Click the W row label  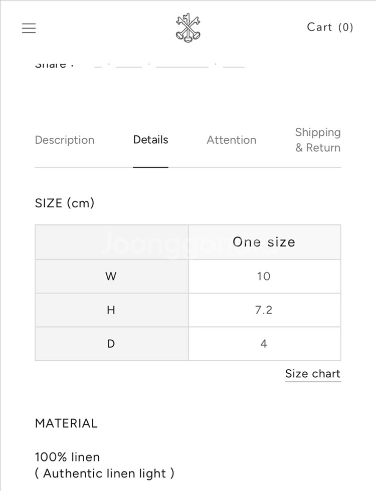click(111, 276)
